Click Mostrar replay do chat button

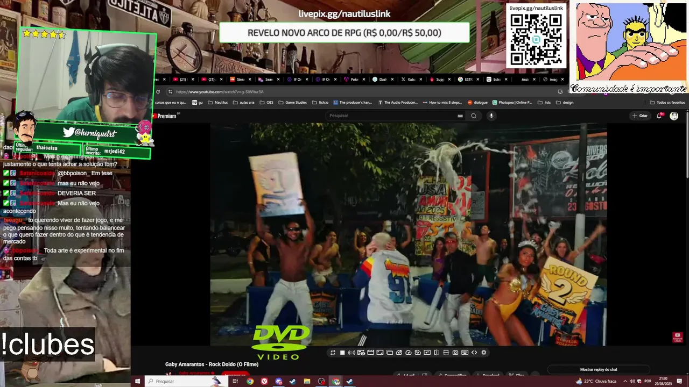[599, 369]
